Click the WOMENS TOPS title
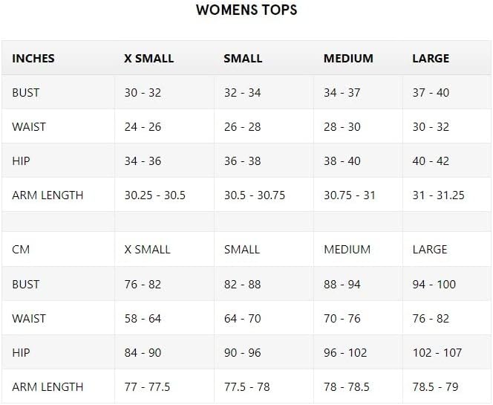 click(x=246, y=10)
